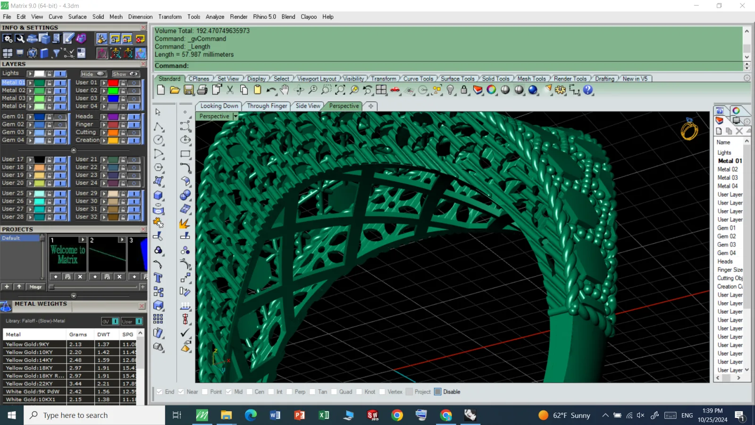
Task: Click the light bulb icon
Action: click(451, 90)
